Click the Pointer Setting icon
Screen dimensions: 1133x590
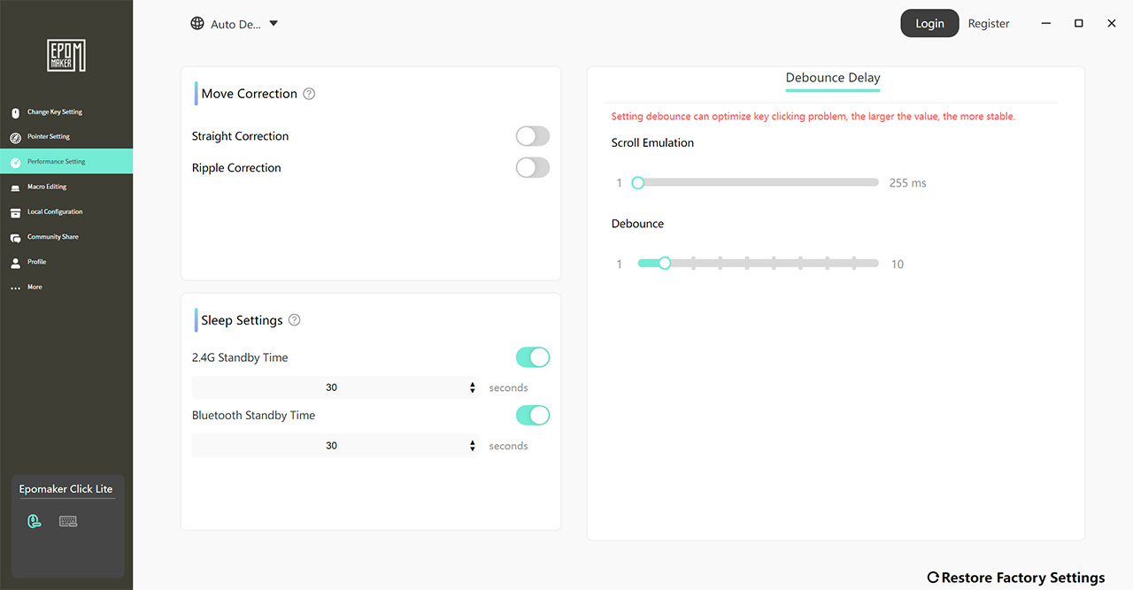pyautogui.click(x=15, y=137)
